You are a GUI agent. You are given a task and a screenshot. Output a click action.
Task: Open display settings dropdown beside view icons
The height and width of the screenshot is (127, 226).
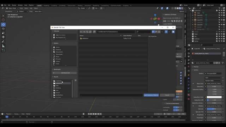click(x=162, y=32)
